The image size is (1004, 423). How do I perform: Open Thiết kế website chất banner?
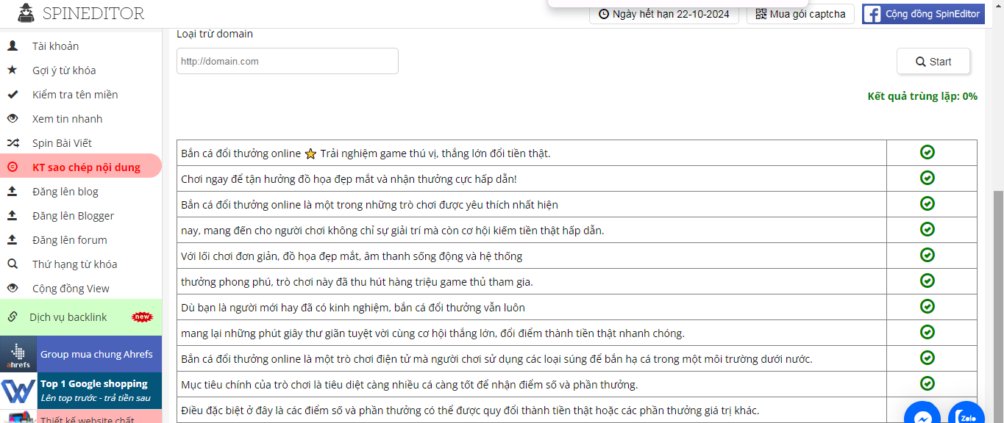click(x=81, y=416)
